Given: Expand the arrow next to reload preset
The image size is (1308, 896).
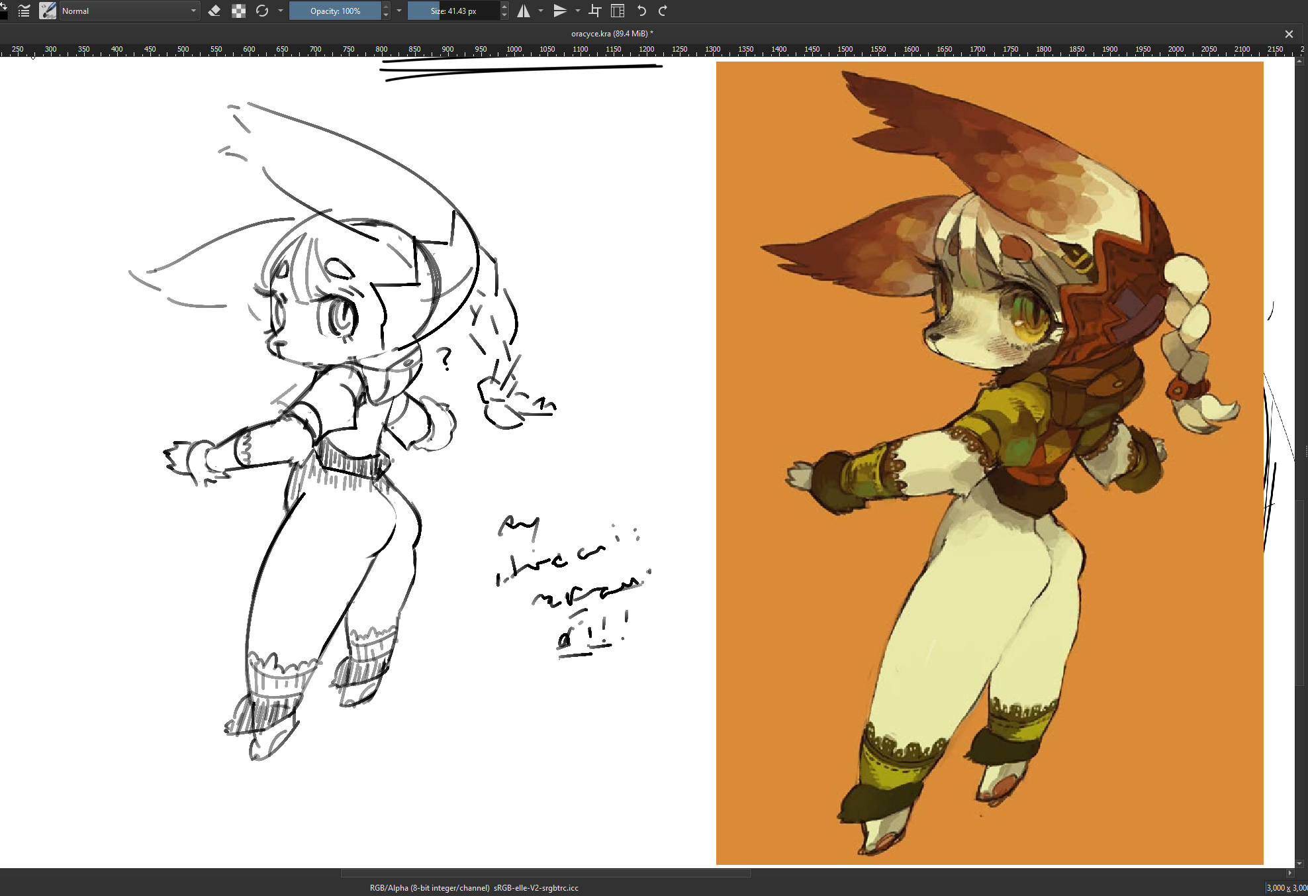Looking at the screenshot, I should [x=281, y=11].
